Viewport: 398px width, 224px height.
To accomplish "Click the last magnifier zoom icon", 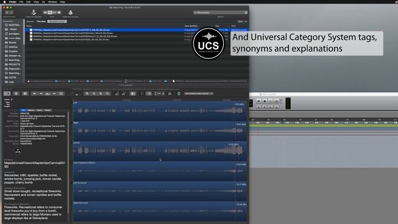I will 108,93.
